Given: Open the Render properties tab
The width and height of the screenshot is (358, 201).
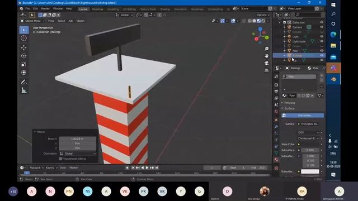Looking at the screenshot, I should point(276,85).
